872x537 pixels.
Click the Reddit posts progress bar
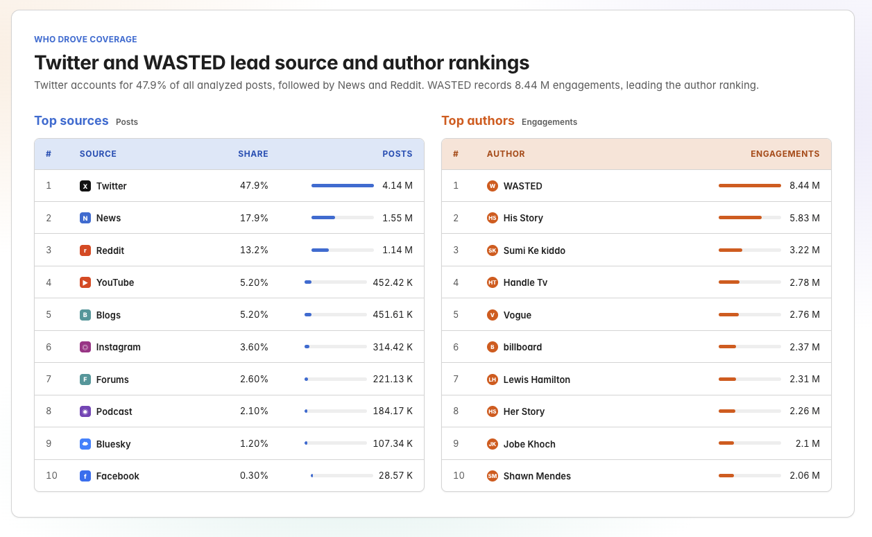pos(343,250)
